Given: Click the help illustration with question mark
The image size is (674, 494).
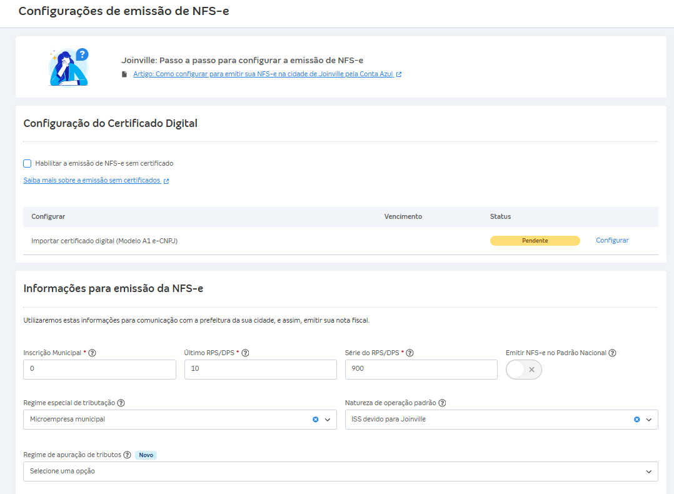Looking at the screenshot, I should pyautogui.click(x=69, y=67).
